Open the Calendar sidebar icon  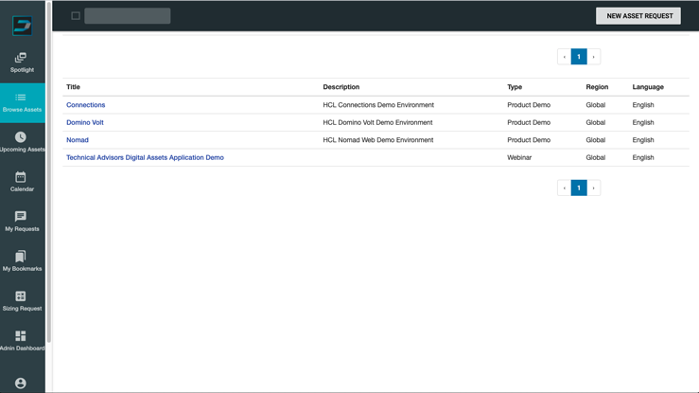coord(21,177)
